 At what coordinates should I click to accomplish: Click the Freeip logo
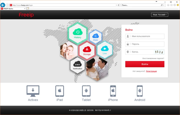[26, 15]
